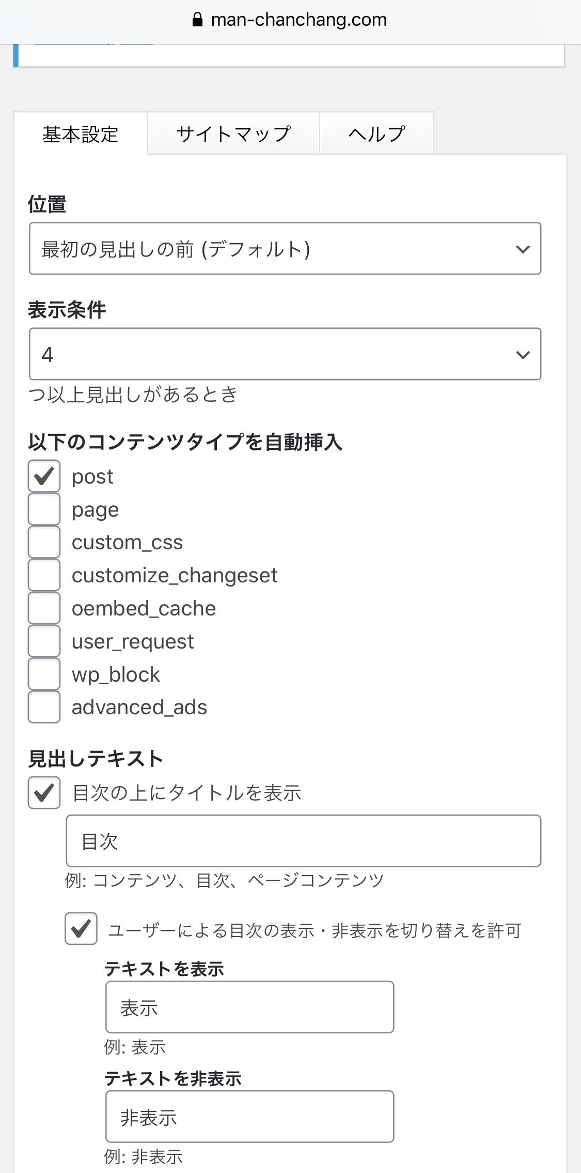Toggle the wp_block checkbox
The width and height of the screenshot is (581, 1173).
tap(44, 674)
